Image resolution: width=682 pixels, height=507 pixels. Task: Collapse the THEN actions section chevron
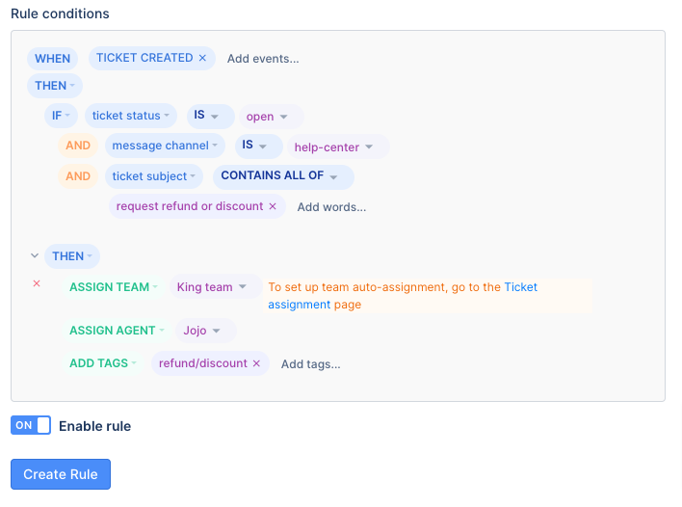pos(35,255)
